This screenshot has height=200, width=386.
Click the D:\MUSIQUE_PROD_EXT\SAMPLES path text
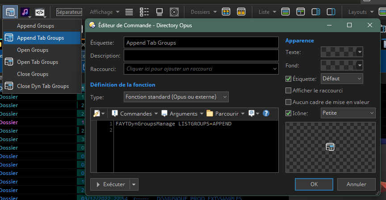pyautogui.click(x=199, y=198)
